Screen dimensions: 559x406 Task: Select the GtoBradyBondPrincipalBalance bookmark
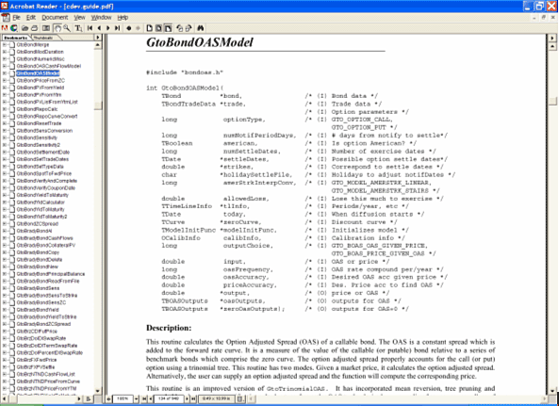pyautogui.click(x=51, y=274)
